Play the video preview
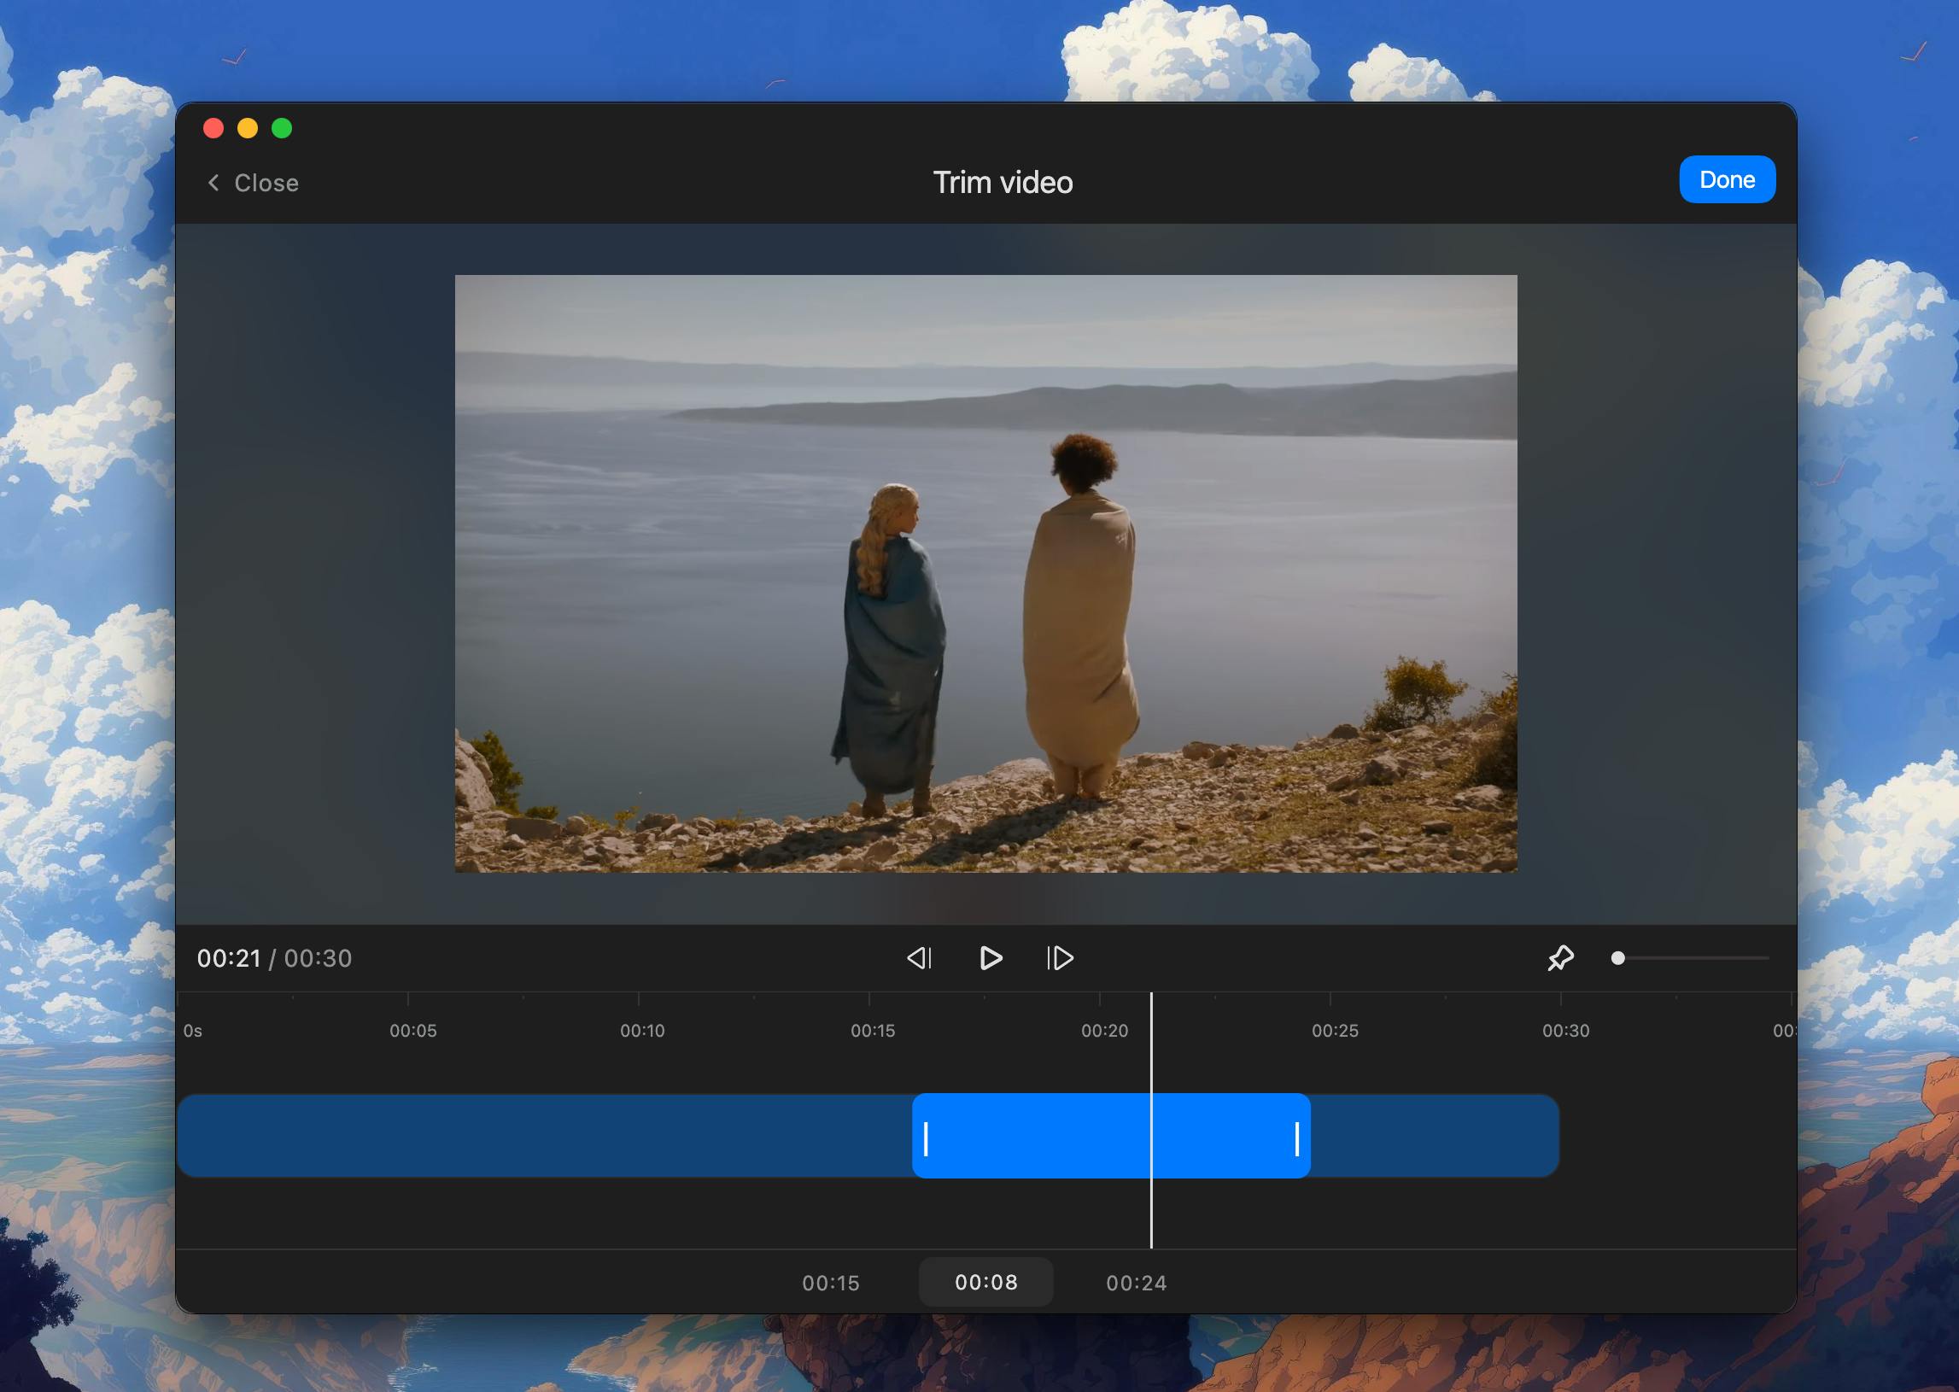This screenshot has width=1959, height=1392. (x=991, y=957)
